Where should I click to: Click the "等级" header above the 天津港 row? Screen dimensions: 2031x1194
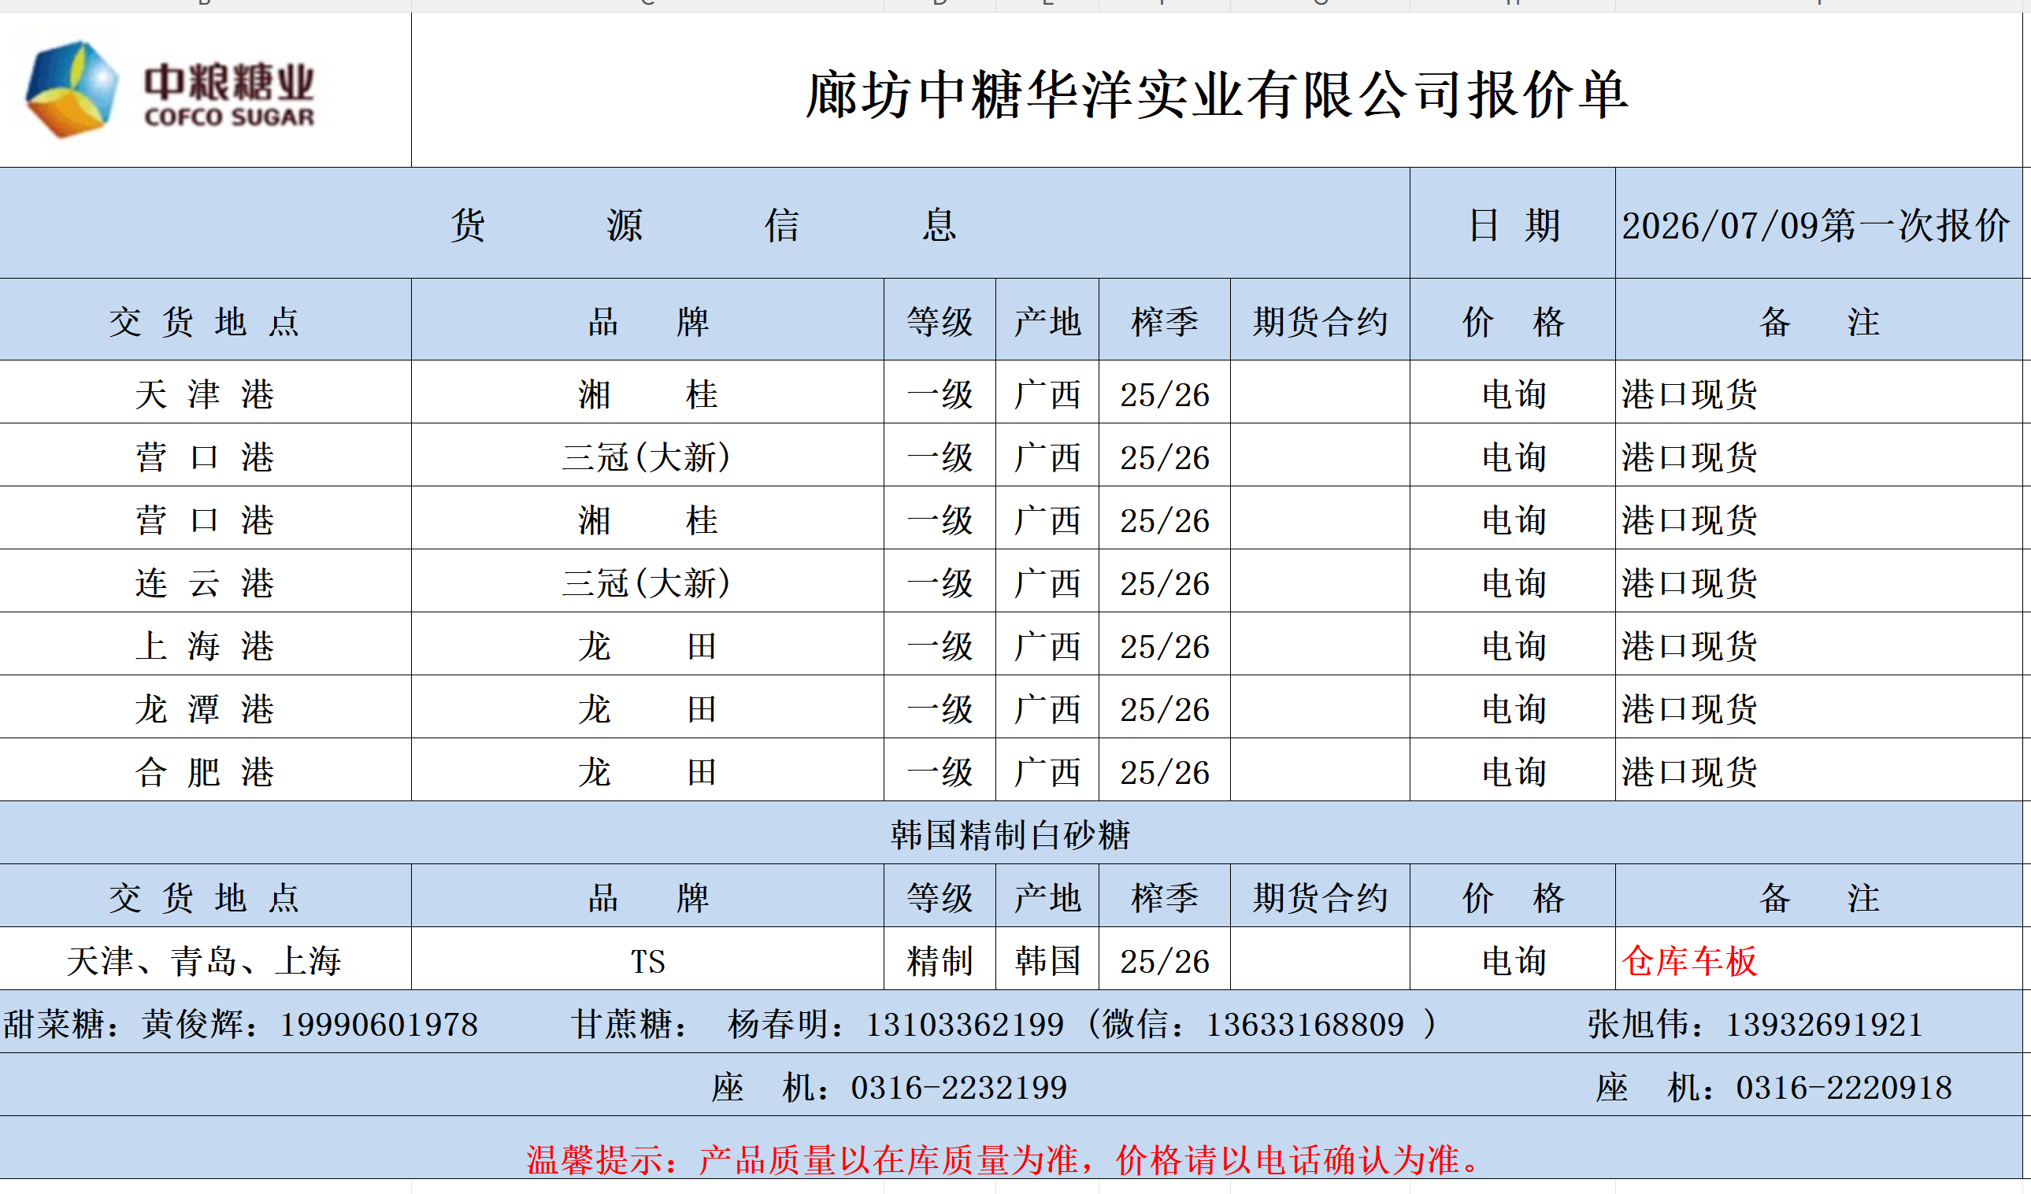(940, 321)
